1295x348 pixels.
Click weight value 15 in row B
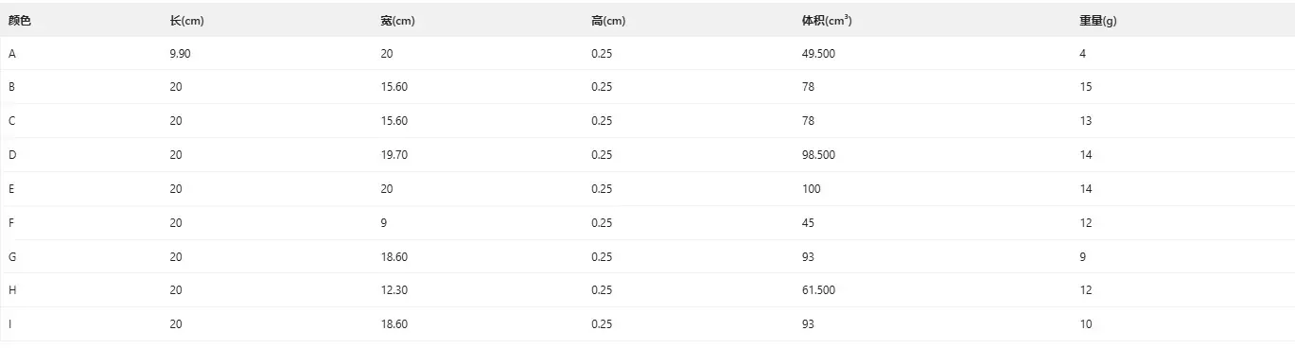pyautogui.click(x=1085, y=87)
